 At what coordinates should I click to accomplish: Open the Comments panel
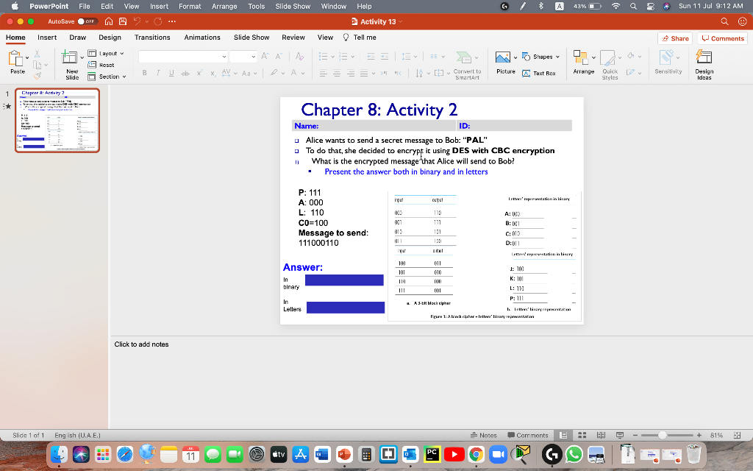pos(721,38)
